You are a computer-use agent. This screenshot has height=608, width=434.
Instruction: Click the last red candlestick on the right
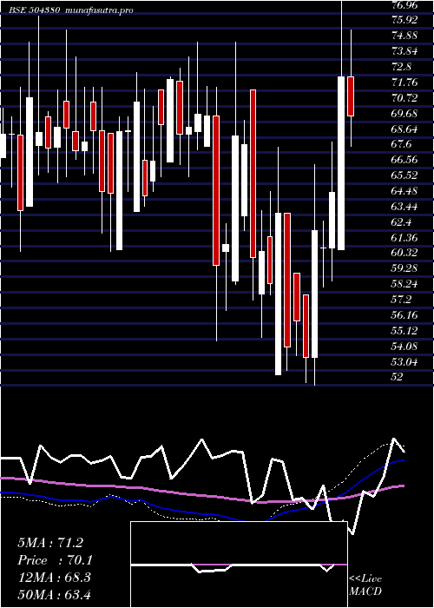(x=351, y=96)
